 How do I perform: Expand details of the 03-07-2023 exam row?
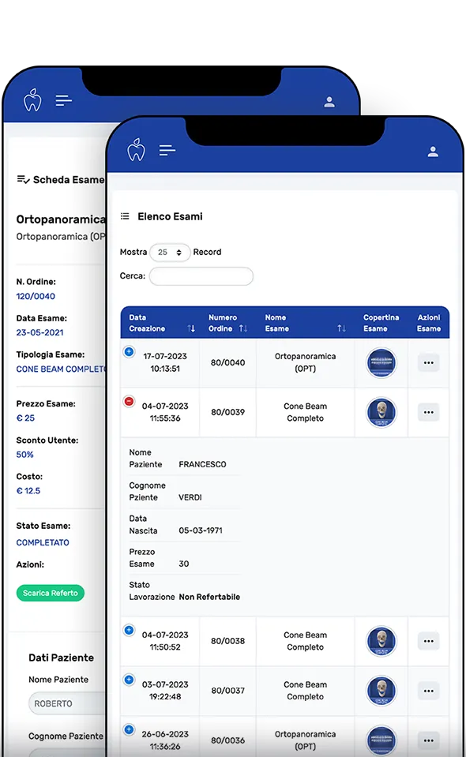[x=129, y=680]
